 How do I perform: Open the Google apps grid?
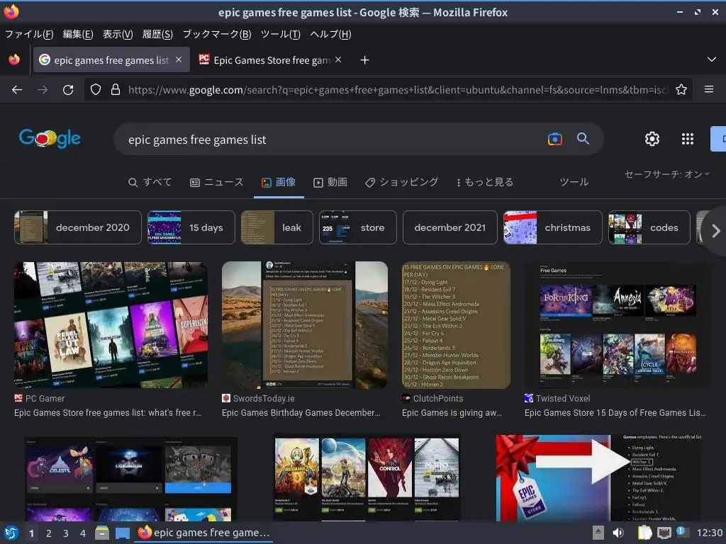pyautogui.click(x=688, y=139)
